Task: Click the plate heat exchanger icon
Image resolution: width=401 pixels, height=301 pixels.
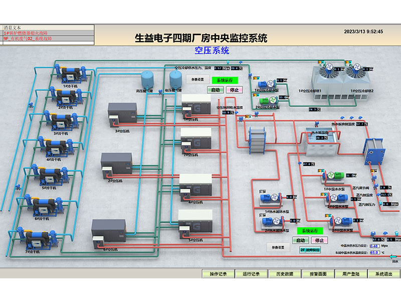Action: (x=258, y=141)
